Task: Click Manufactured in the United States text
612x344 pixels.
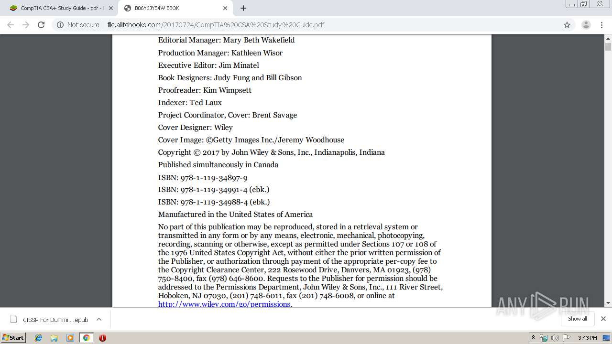Action: coord(235,215)
